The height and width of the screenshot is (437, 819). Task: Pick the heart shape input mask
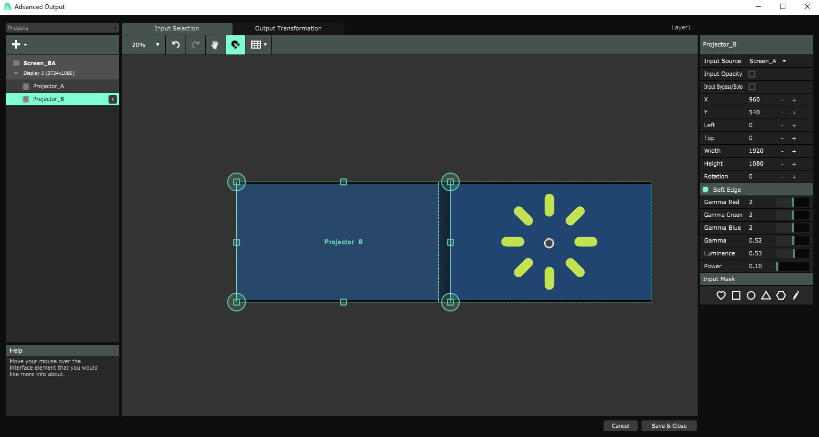coord(721,295)
